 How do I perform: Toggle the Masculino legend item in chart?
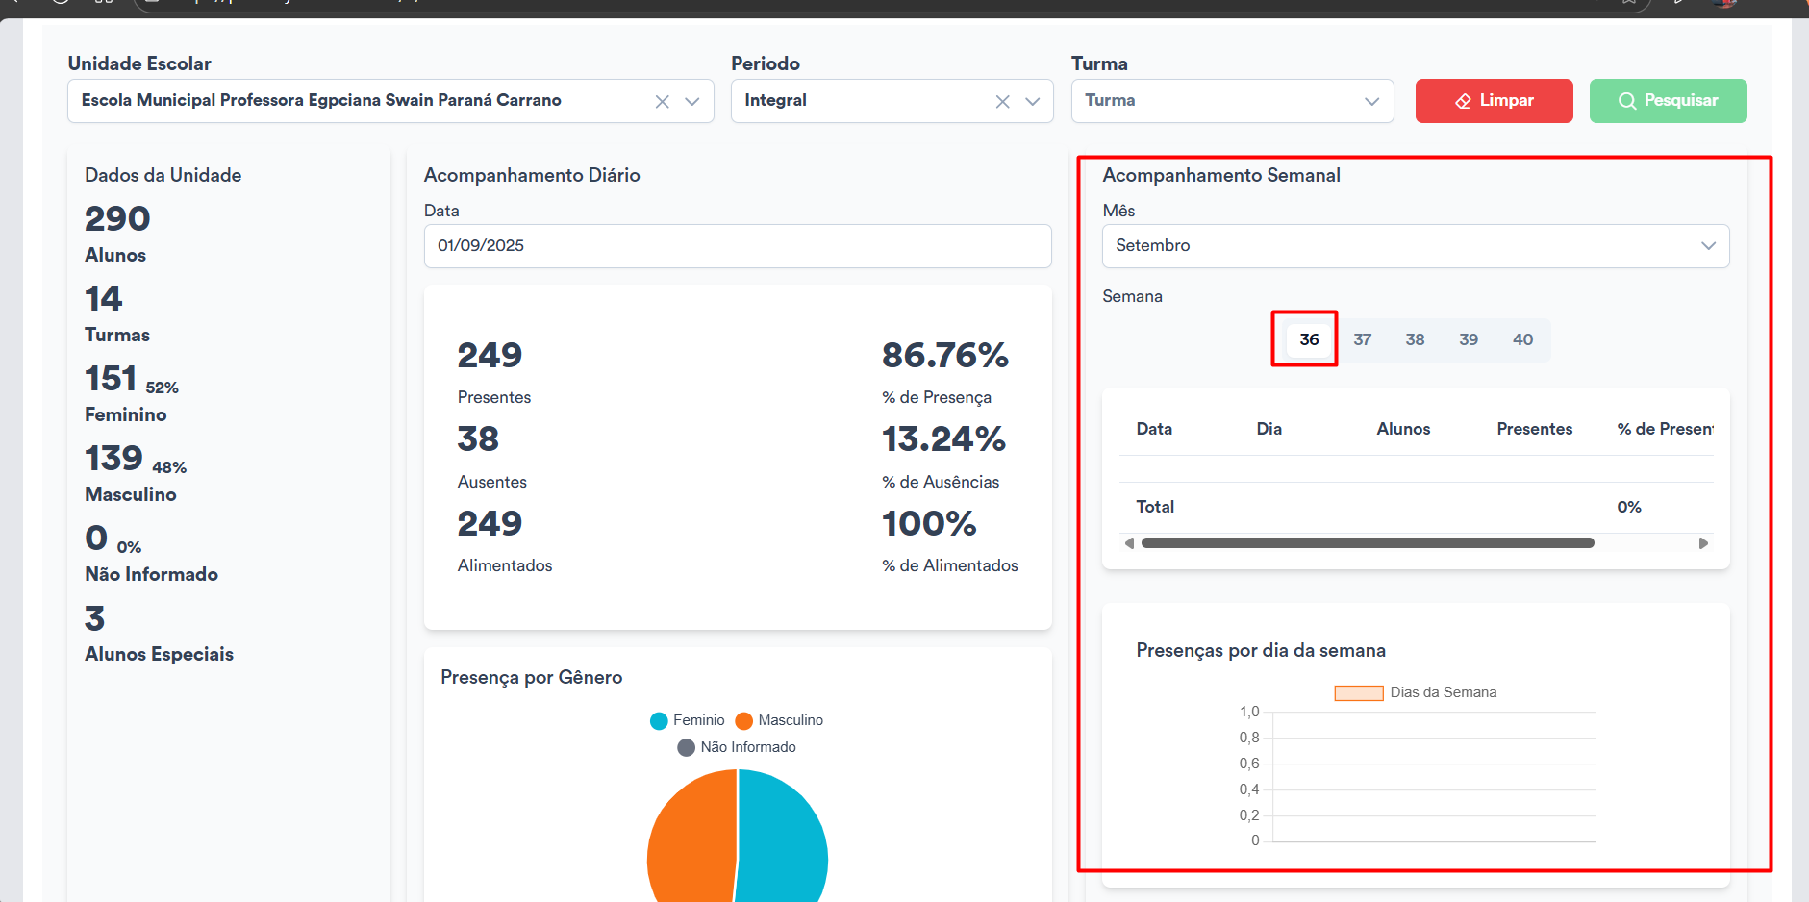779,721
